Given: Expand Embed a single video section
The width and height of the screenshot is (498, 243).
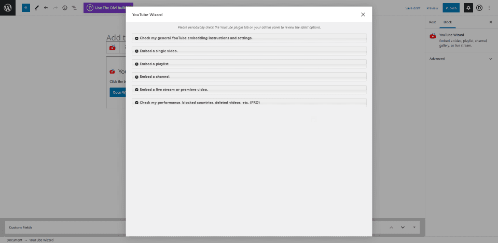Looking at the screenshot, I should coord(249,51).
